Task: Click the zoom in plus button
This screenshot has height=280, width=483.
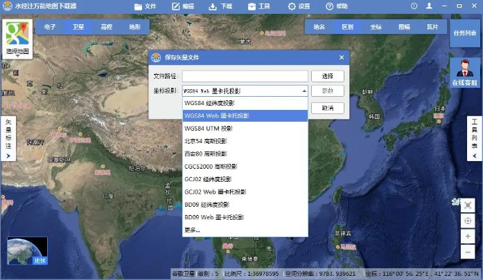Action: pos(468,236)
